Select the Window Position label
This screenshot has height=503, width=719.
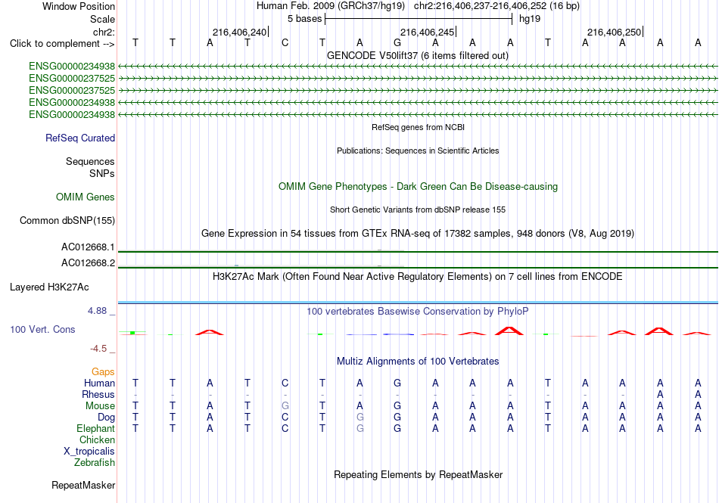pyautogui.click(x=79, y=6)
